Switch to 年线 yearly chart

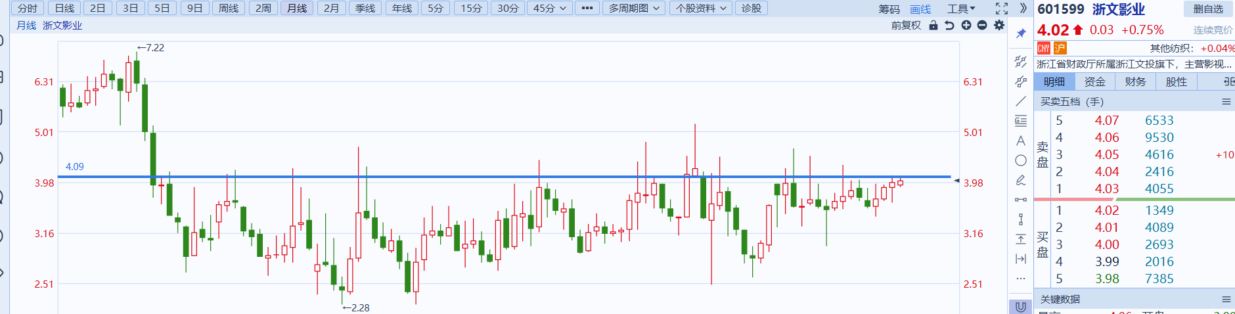402,8
